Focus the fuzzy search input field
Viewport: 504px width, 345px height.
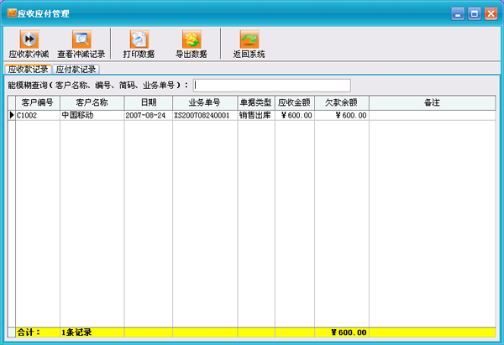click(x=272, y=86)
